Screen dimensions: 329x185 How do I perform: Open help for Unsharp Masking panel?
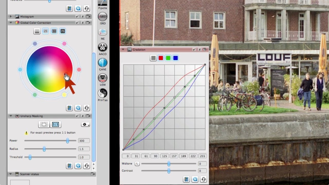pyautogui.click(x=69, y=166)
